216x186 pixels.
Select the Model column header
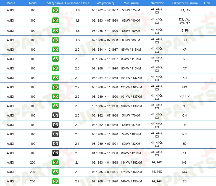coord(33,3)
